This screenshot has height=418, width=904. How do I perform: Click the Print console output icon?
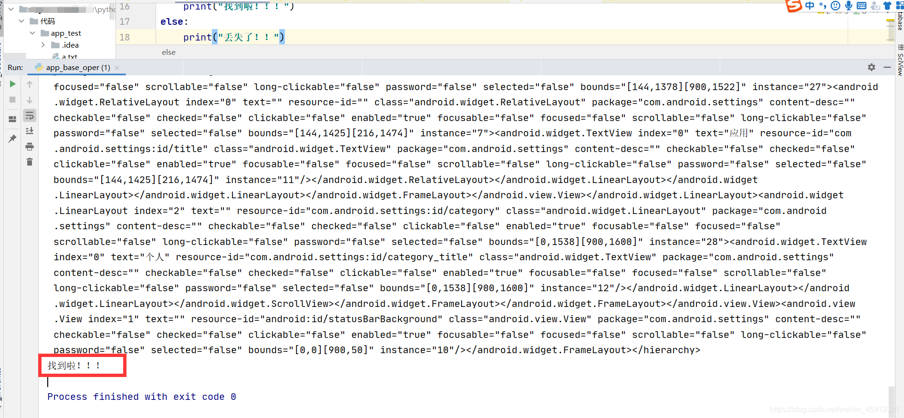[30, 146]
